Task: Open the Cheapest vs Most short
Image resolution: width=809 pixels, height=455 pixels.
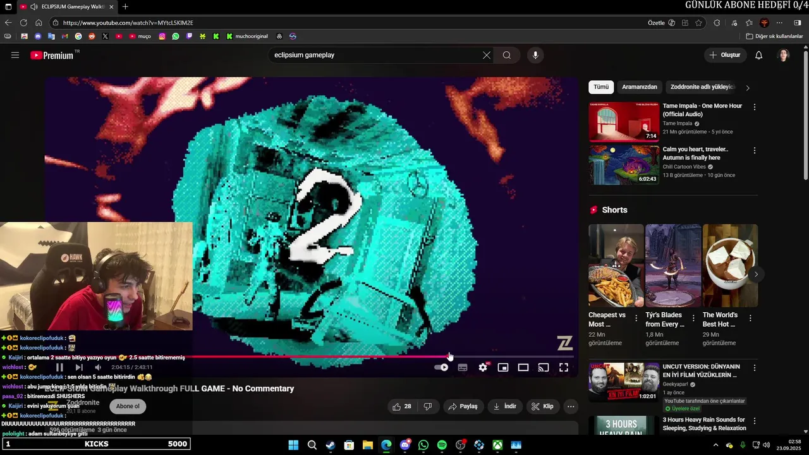Action: click(x=616, y=265)
